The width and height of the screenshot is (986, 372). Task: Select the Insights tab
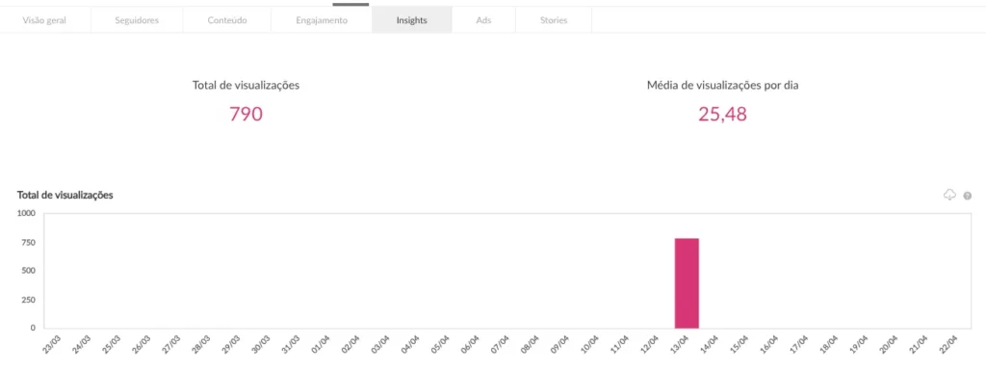[412, 20]
